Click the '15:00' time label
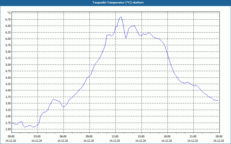This screenshot has width=231, height=144. coord(141,137)
